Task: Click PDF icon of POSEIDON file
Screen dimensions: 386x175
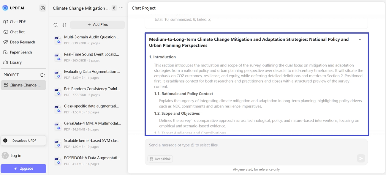Action: pos(58,161)
